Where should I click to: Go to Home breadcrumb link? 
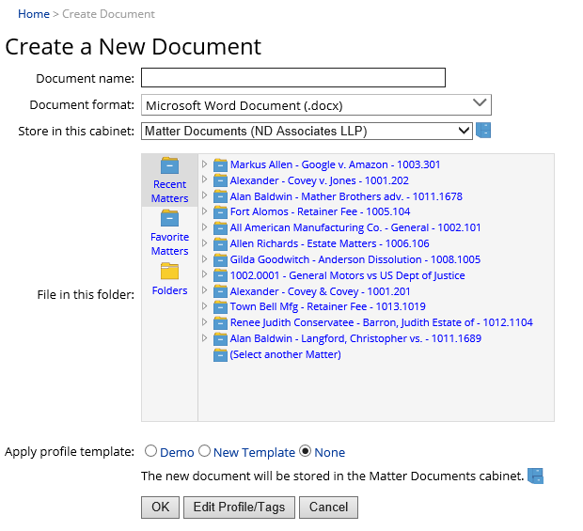point(34,14)
